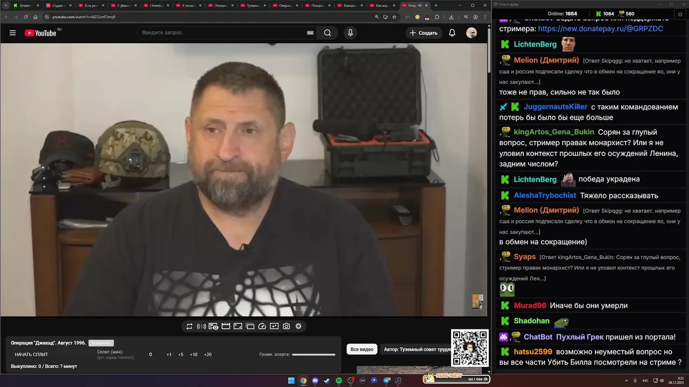Open Discord from the taskbar
Image resolution: width=689 pixels, height=387 pixels.
(x=315, y=381)
